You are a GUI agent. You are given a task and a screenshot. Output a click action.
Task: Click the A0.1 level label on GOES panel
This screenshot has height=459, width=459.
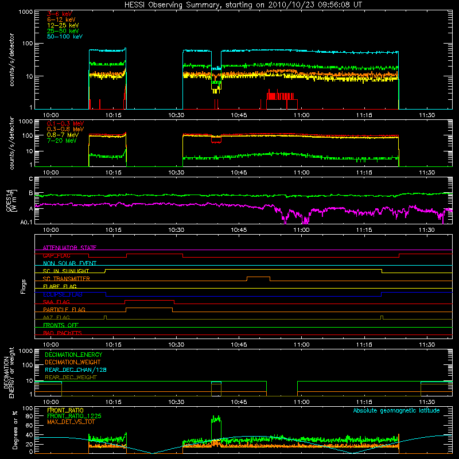26,223
